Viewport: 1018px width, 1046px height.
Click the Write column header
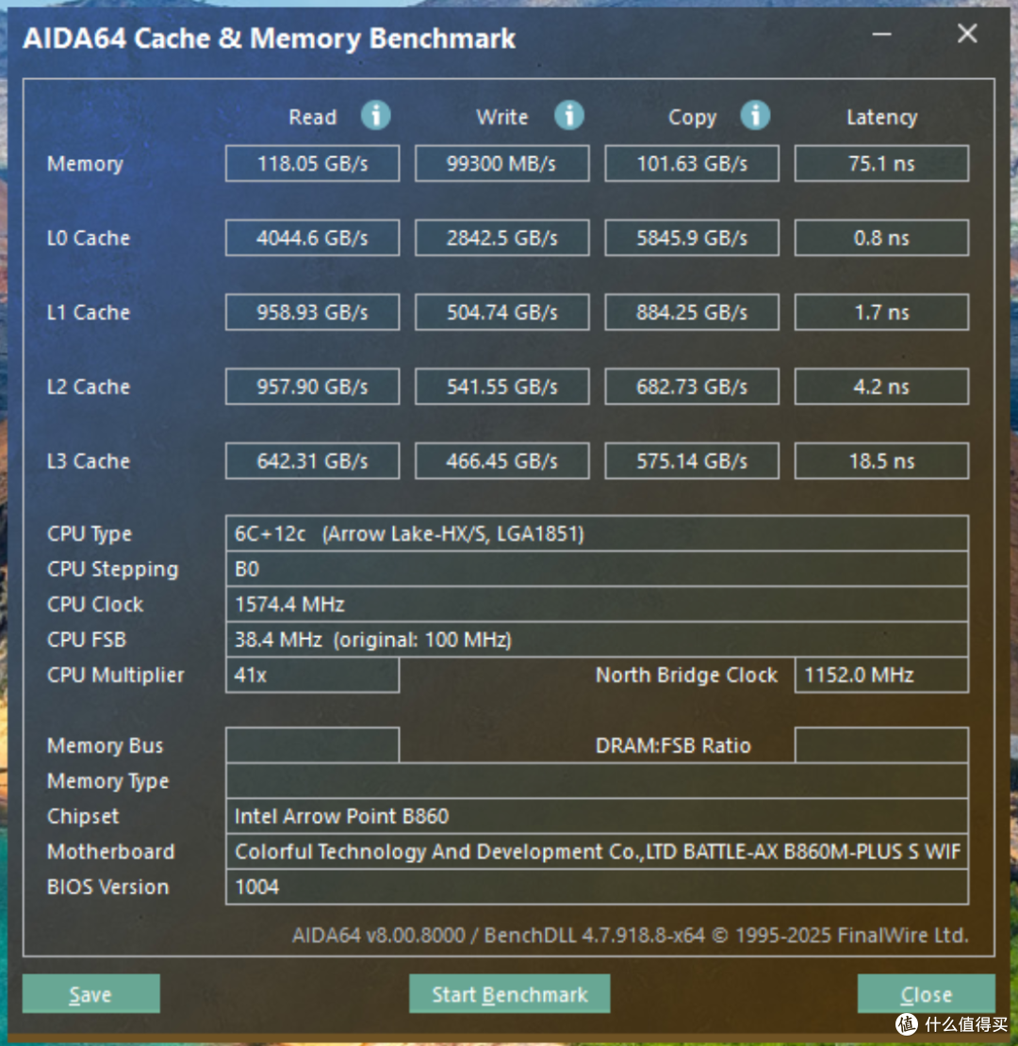(501, 118)
